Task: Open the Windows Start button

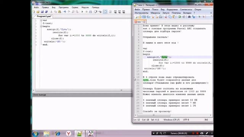Action: pos(35,134)
